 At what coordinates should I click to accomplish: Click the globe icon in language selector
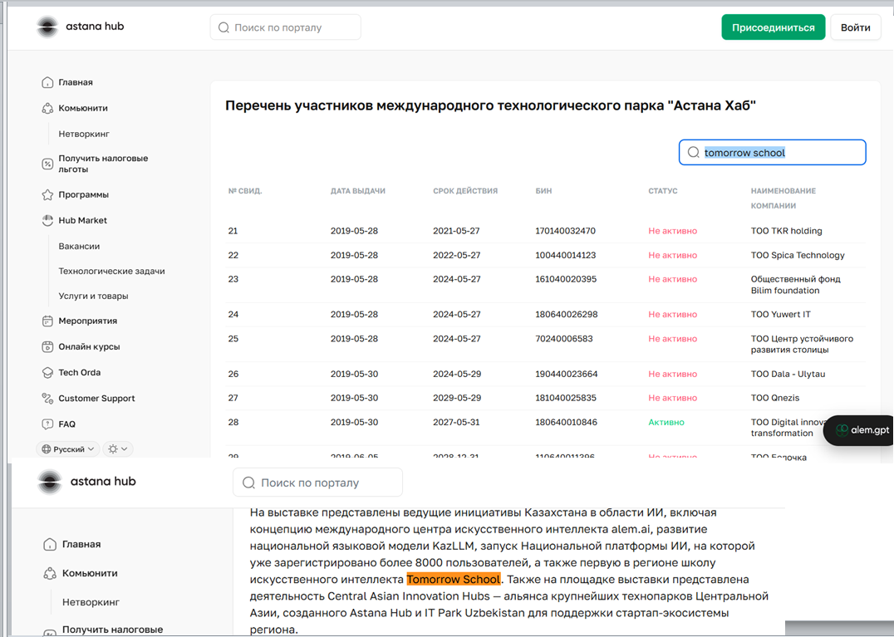pos(47,449)
